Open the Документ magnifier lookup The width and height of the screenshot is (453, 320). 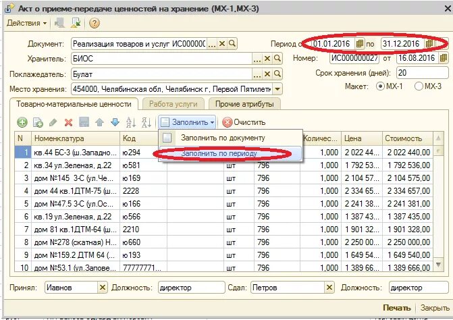tap(232, 44)
